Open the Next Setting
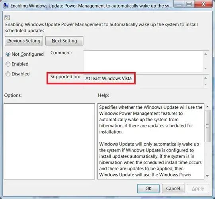Screen dimensions: 215x199 (x=64, y=41)
